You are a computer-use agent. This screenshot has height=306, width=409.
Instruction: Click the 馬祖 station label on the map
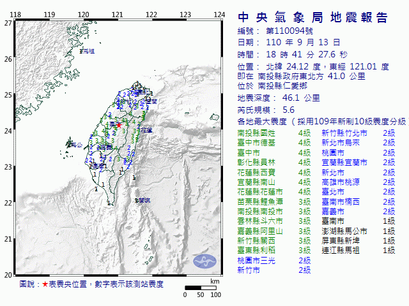[x=88, y=51]
